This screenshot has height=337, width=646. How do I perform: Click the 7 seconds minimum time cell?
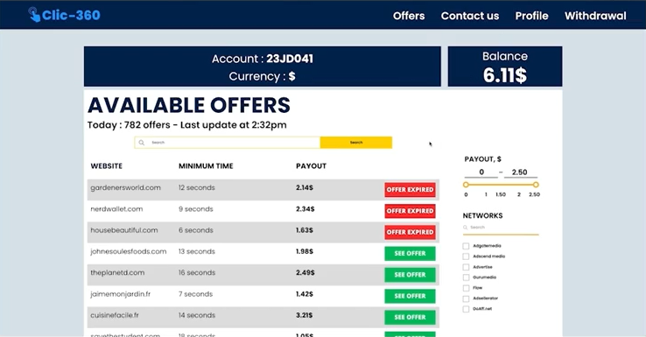coord(196,294)
